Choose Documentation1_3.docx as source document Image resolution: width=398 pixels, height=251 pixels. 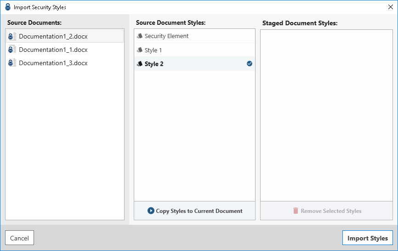tap(53, 63)
